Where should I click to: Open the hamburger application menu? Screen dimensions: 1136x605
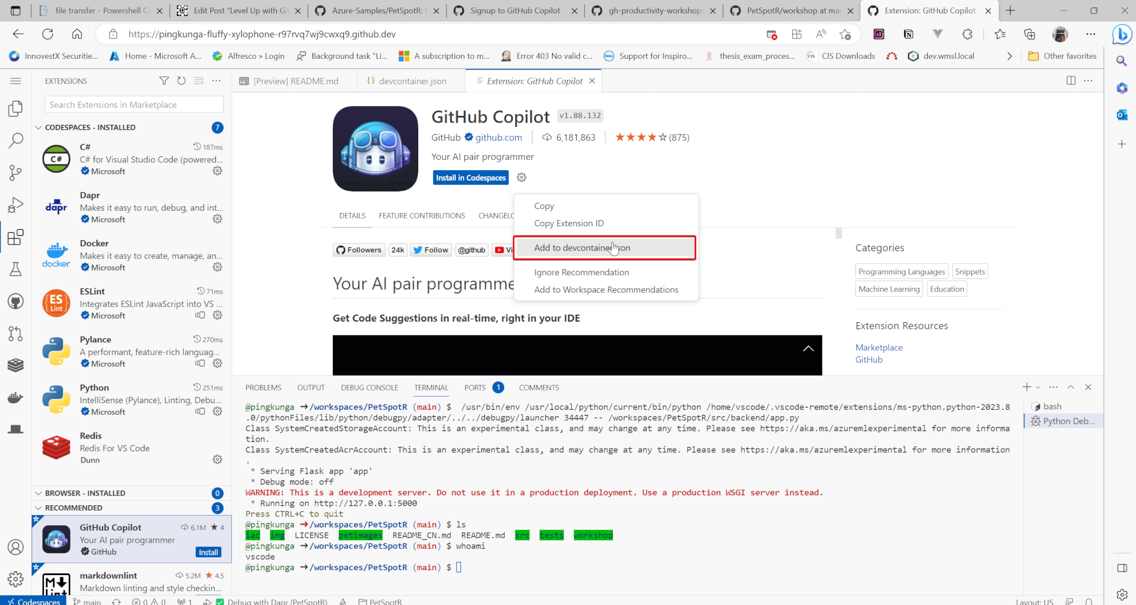16,81
